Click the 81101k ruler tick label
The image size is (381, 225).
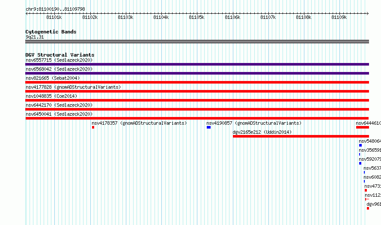[54, 17]
